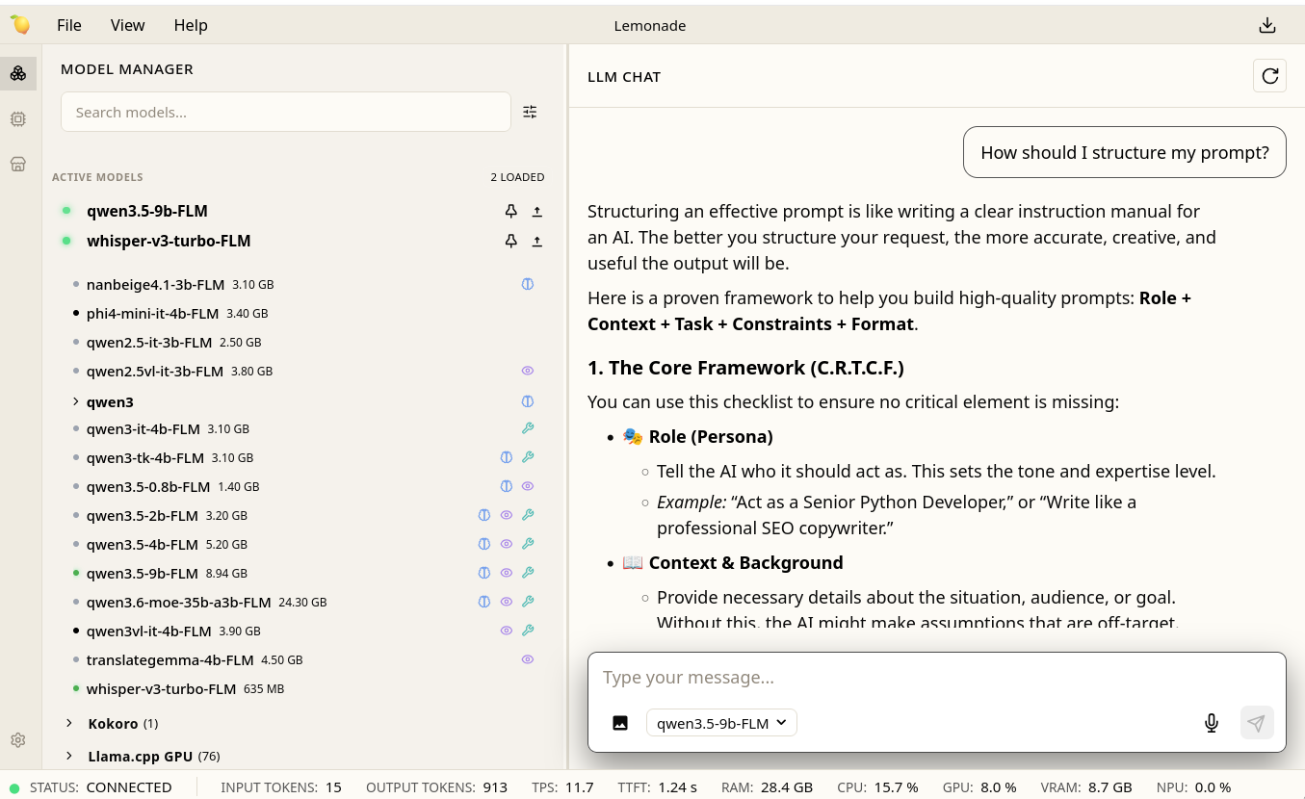
Task: Click the vision eye icon on qwen2.5vl-it-3b-FLM
Action: 528,371
